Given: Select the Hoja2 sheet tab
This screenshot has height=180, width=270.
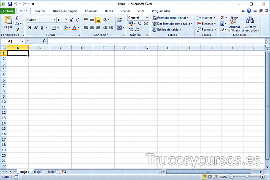Looking at the screenshot, I should (x=38, y=172).
